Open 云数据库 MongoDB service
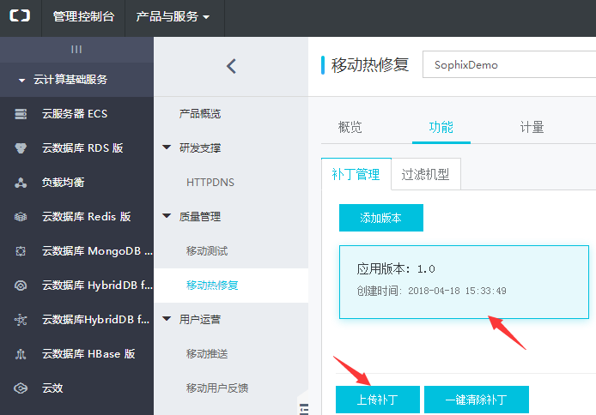The width and height of the screenshot is (596, 415). 97,251
